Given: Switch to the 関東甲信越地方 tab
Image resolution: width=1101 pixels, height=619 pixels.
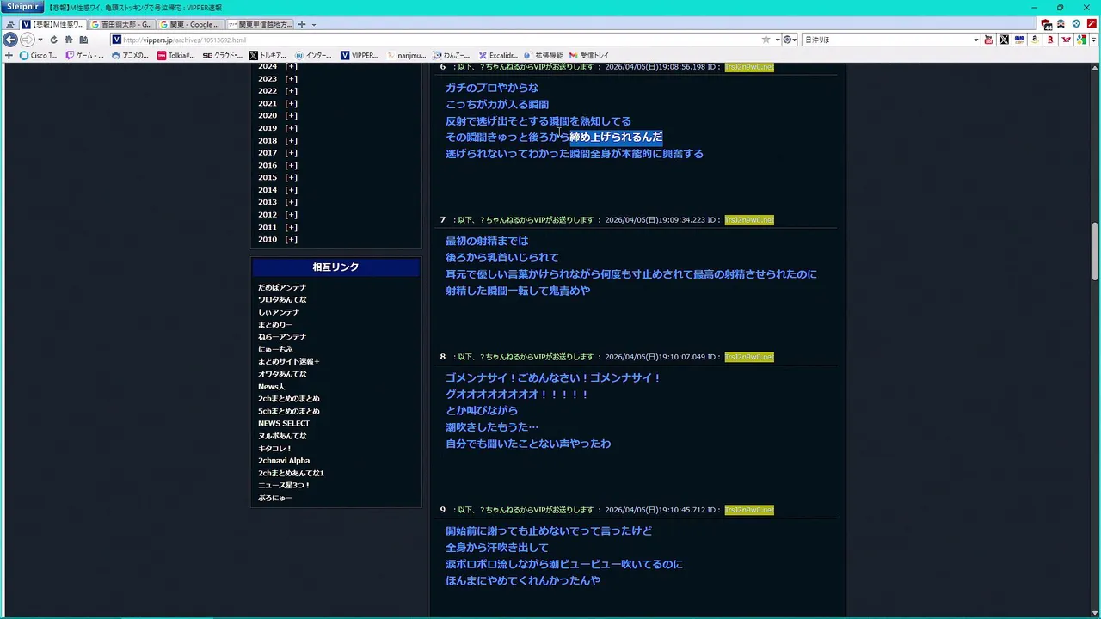Looking at the screenshot, I should point(259,24).
